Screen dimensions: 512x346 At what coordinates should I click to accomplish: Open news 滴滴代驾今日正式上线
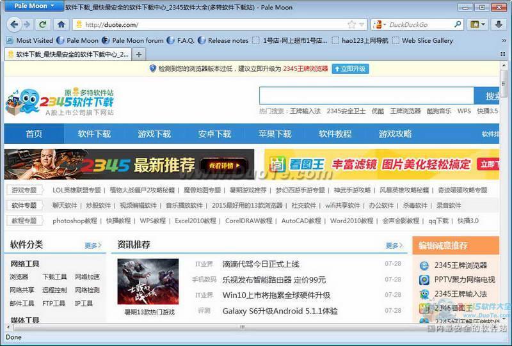pyautogui.click(x=261, y=264)
